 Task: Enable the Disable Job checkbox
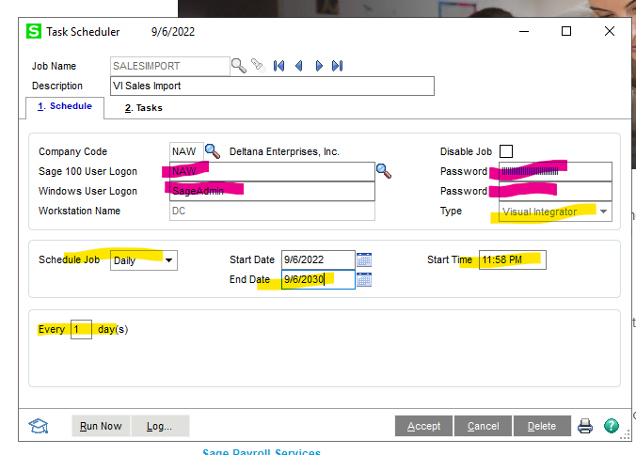tap(506, 151)
